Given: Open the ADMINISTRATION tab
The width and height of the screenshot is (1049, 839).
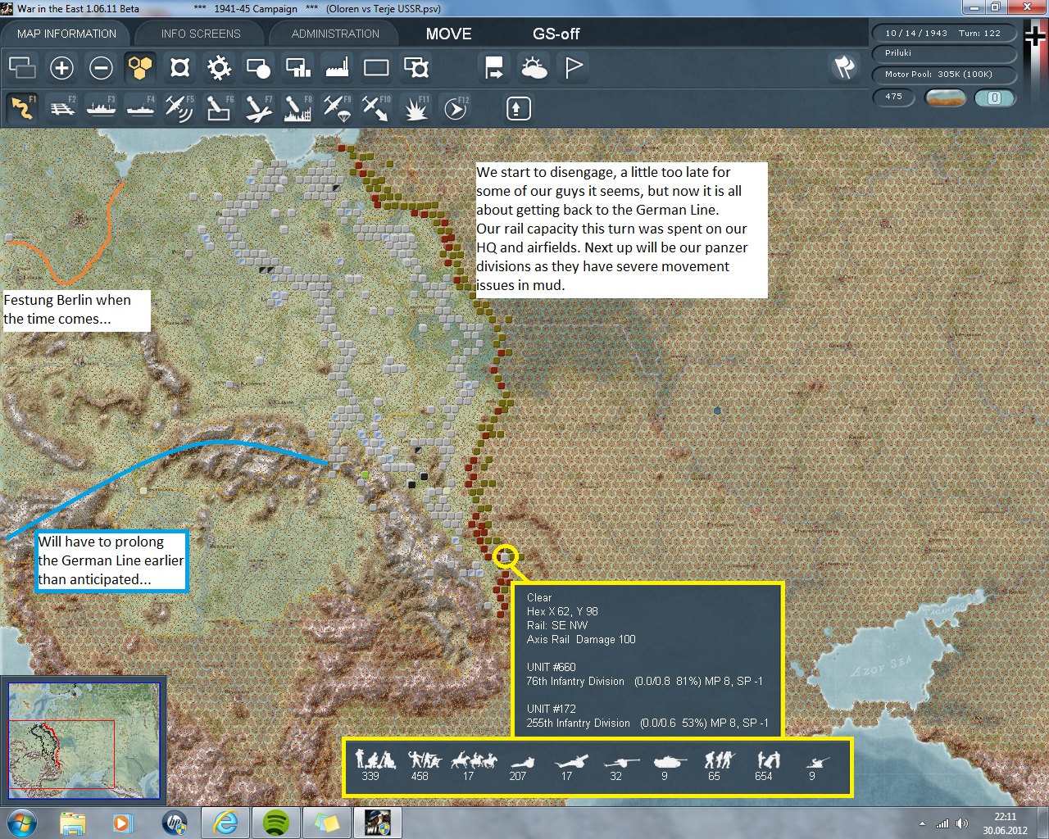Looking at the screenshot, I should coord(335,34).
